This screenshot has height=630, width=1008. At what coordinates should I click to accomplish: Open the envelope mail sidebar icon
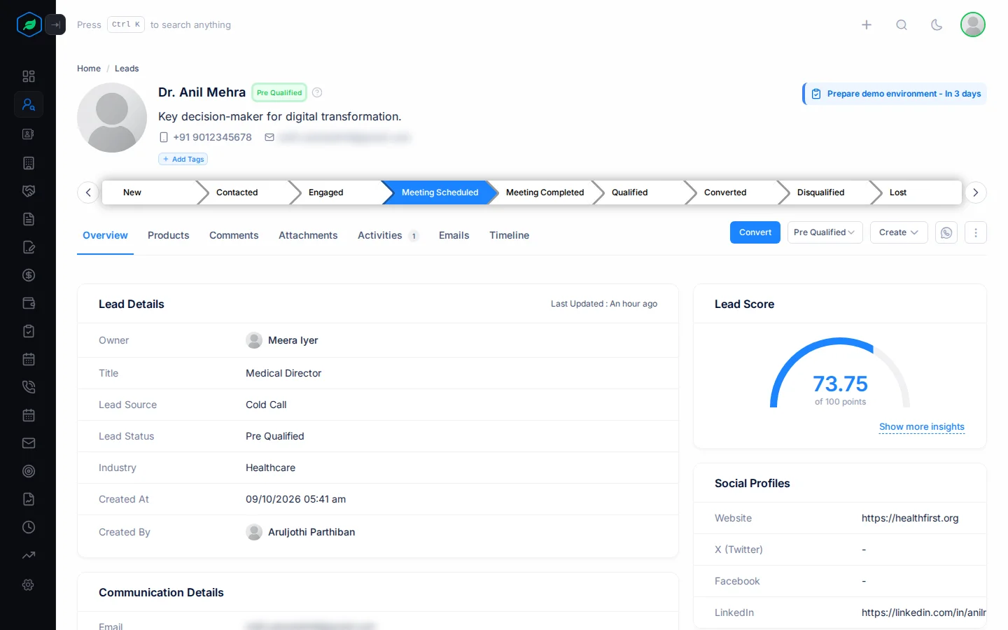click(x=29, y=443)
